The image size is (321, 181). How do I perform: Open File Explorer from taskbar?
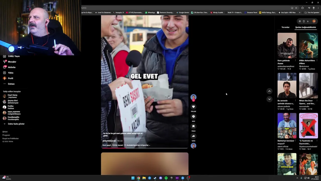(x=144, y=178)
